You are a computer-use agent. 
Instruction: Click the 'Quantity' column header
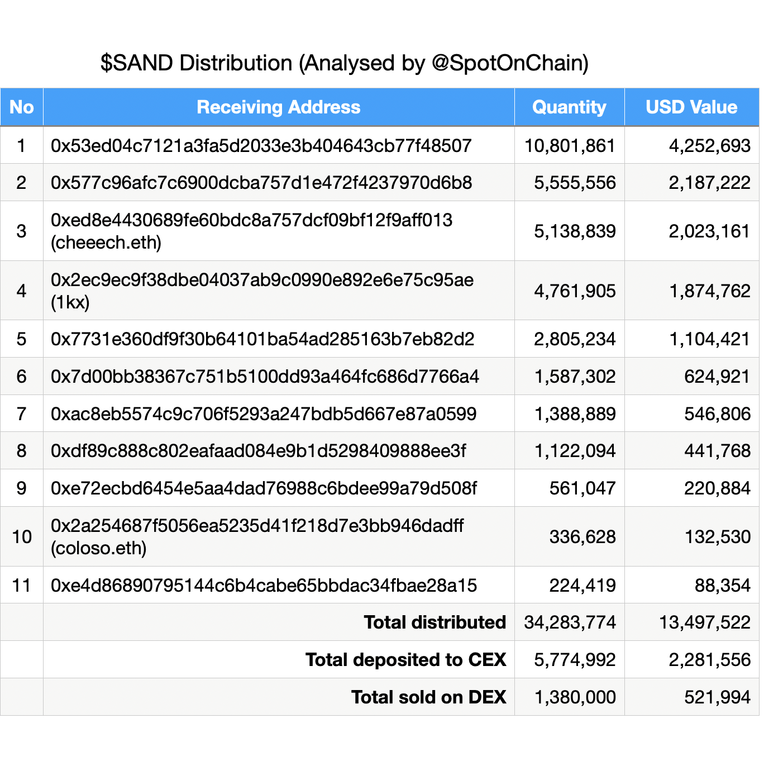[569, 107]
